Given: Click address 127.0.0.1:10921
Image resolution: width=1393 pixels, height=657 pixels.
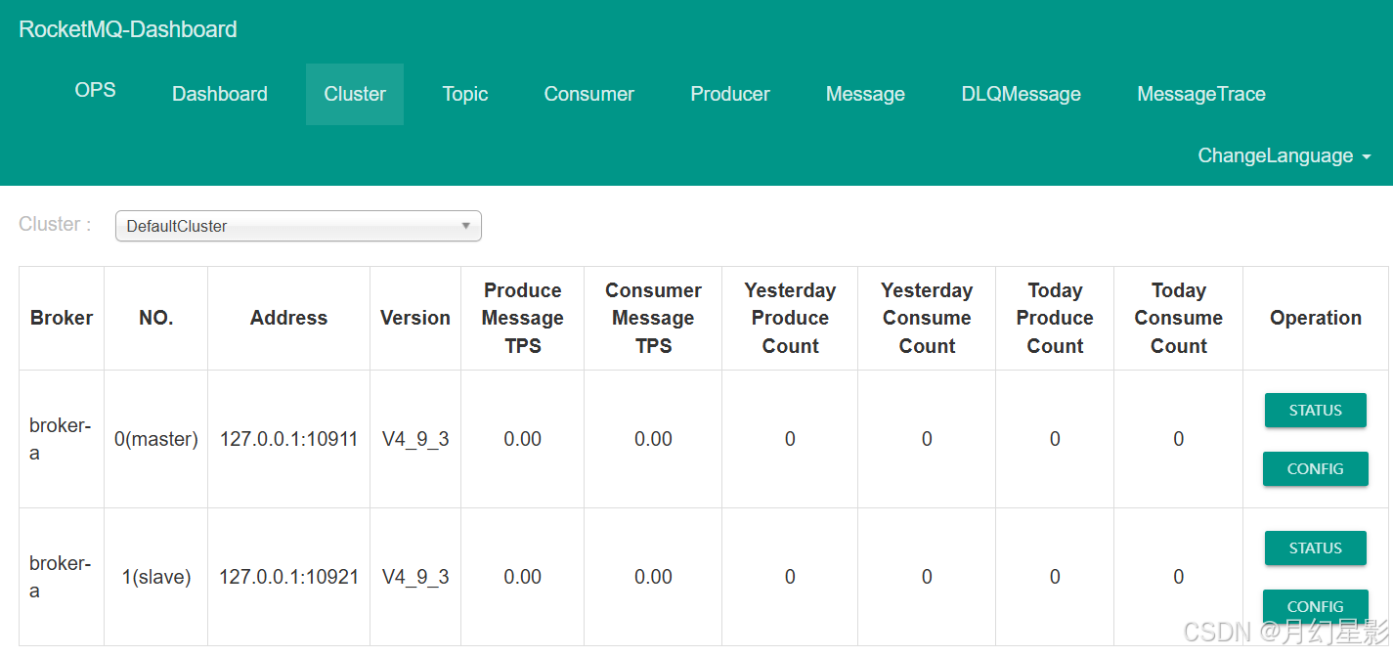Looking at the screenshot, I should point(288,577).
